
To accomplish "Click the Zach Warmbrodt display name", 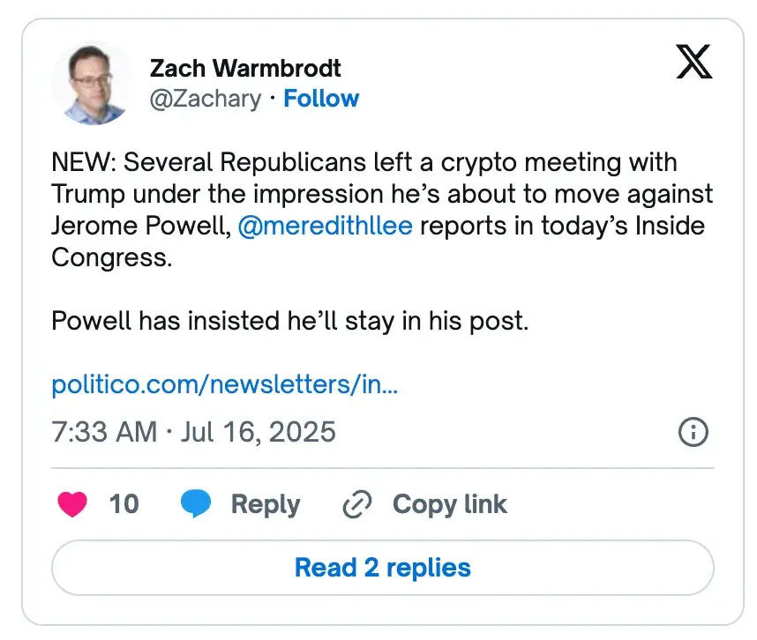I will click(245, 68).
